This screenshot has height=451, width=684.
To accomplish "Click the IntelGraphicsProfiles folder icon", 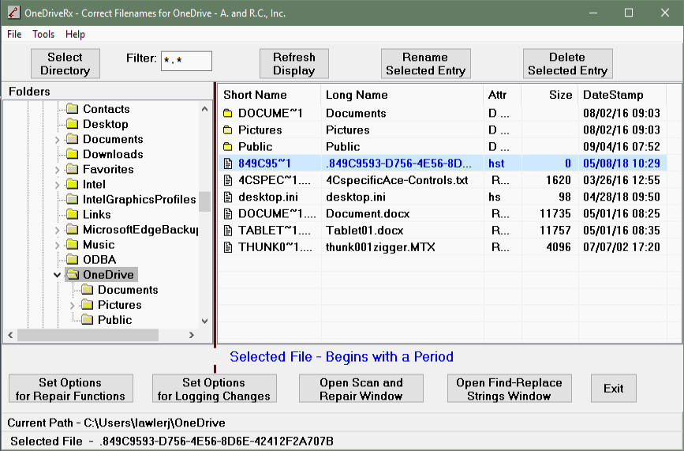I will 72,199.
